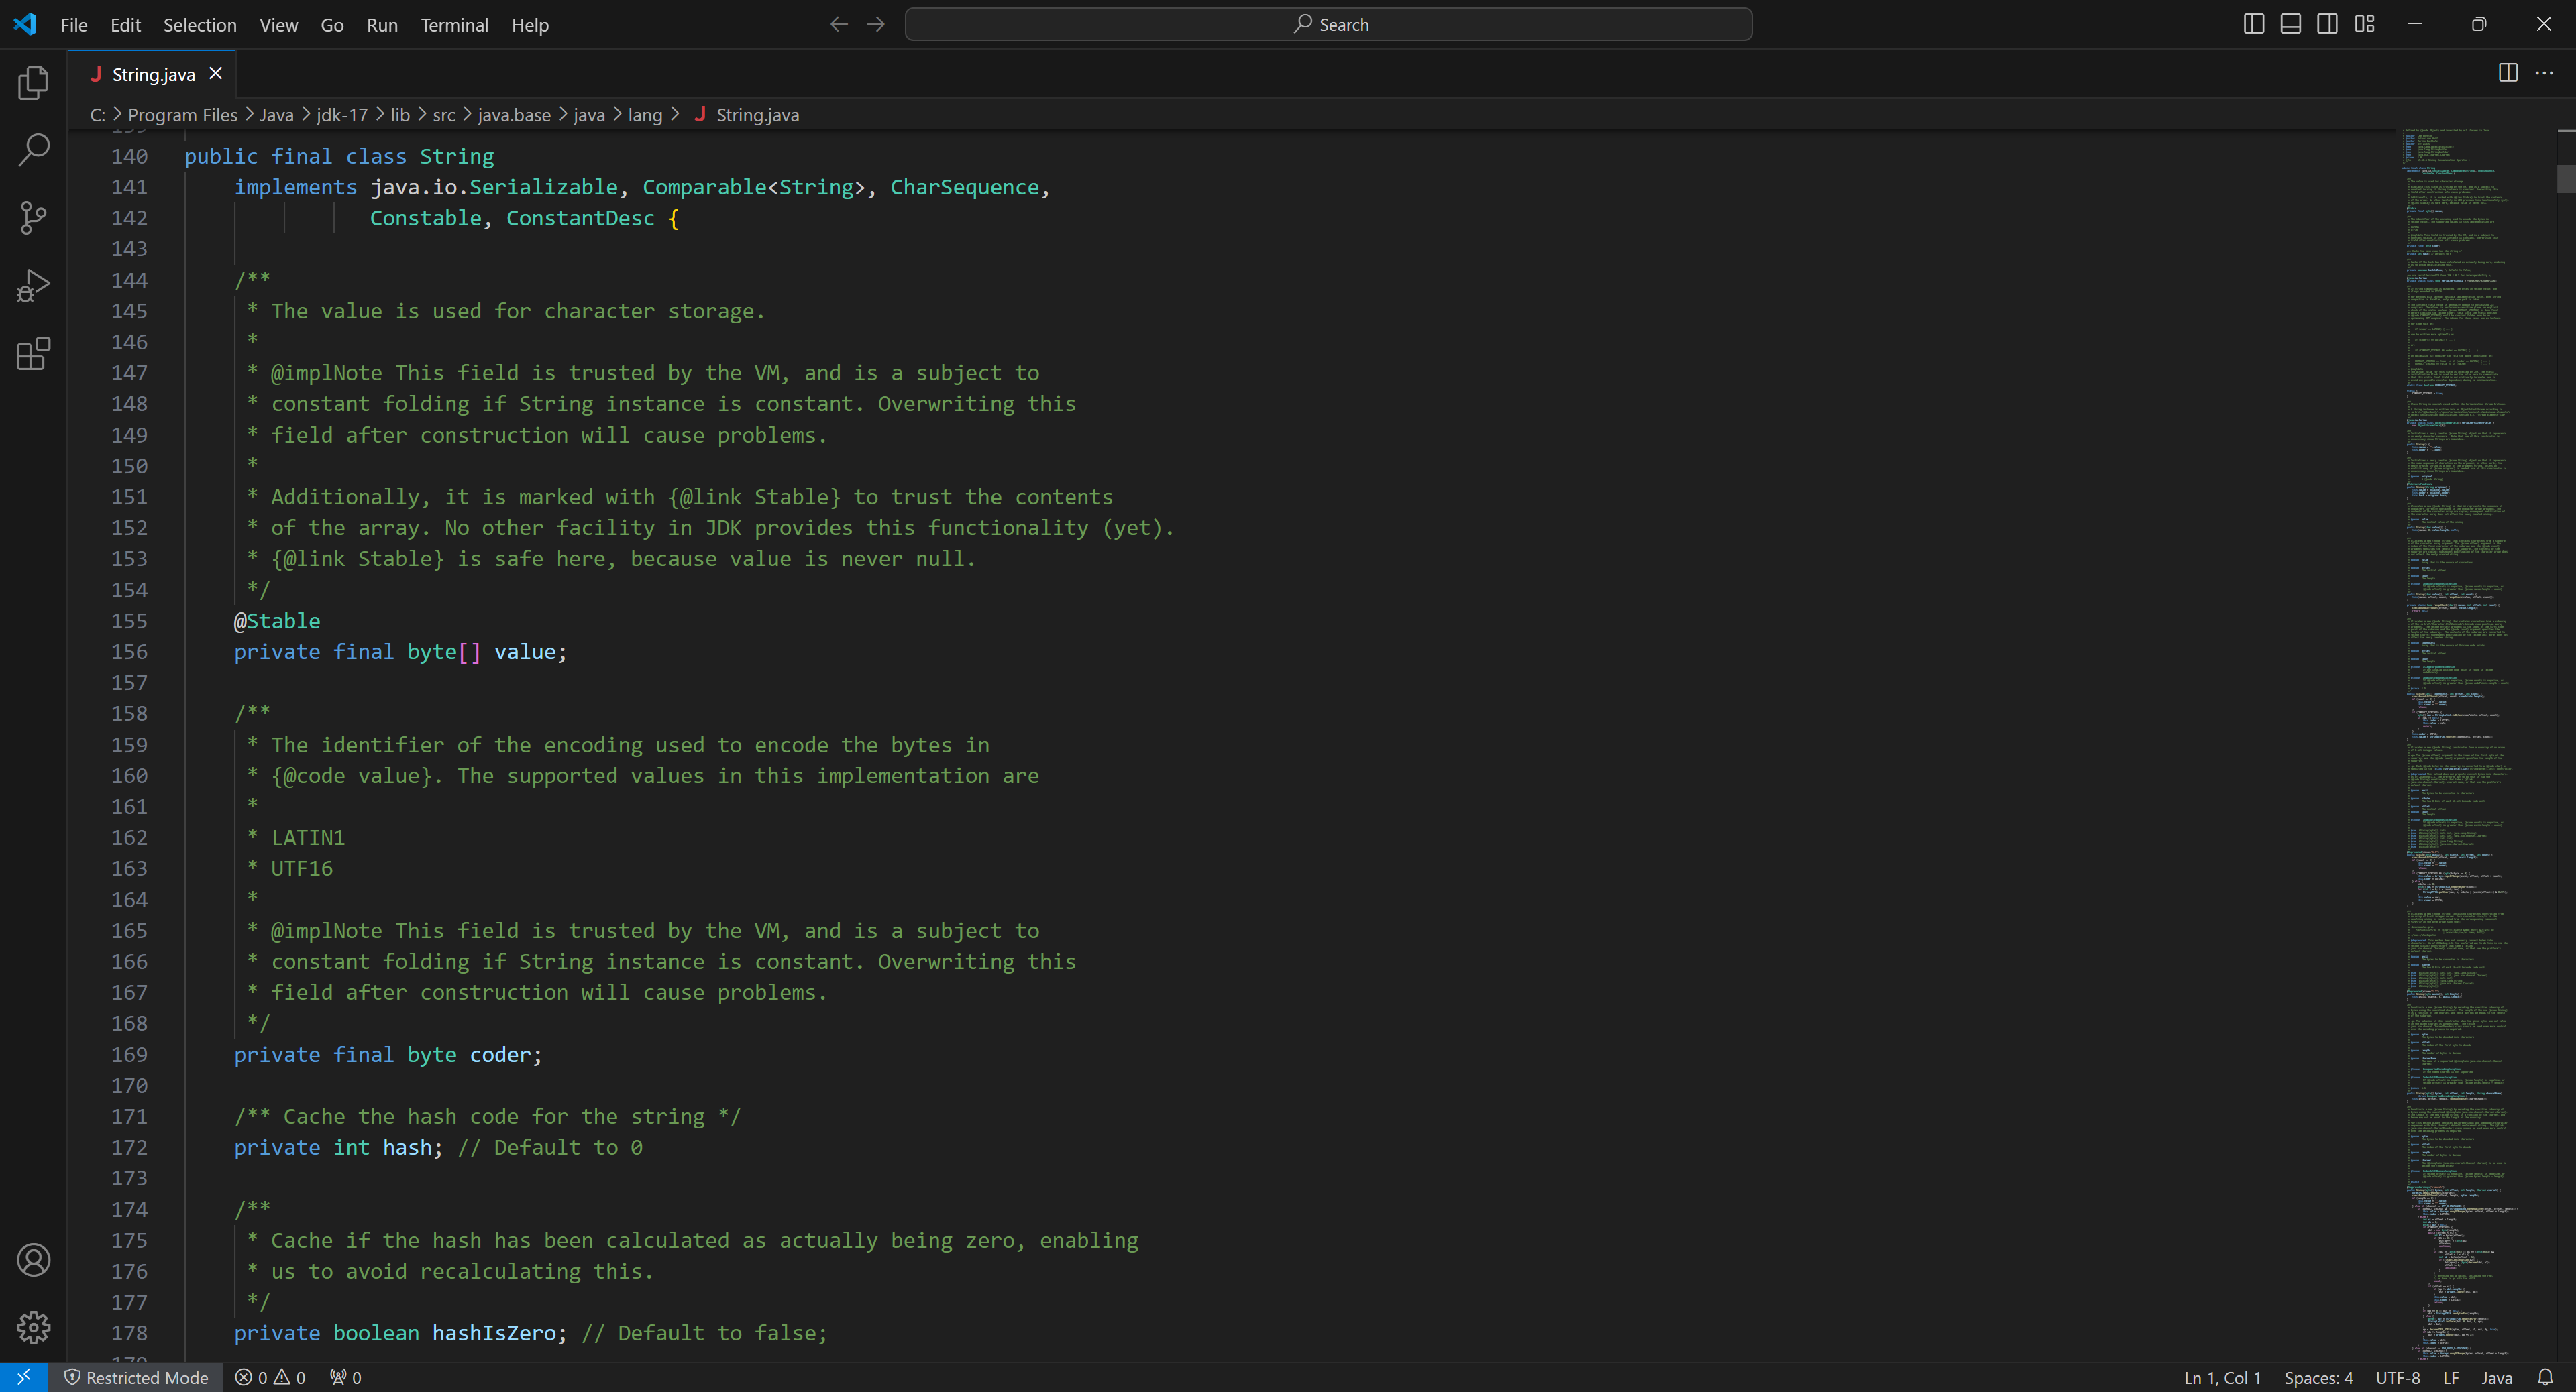Toggle Primary Side Bar layout button
Viewport: 2576px width, 1392px height.
click(x=2253, y=24)
